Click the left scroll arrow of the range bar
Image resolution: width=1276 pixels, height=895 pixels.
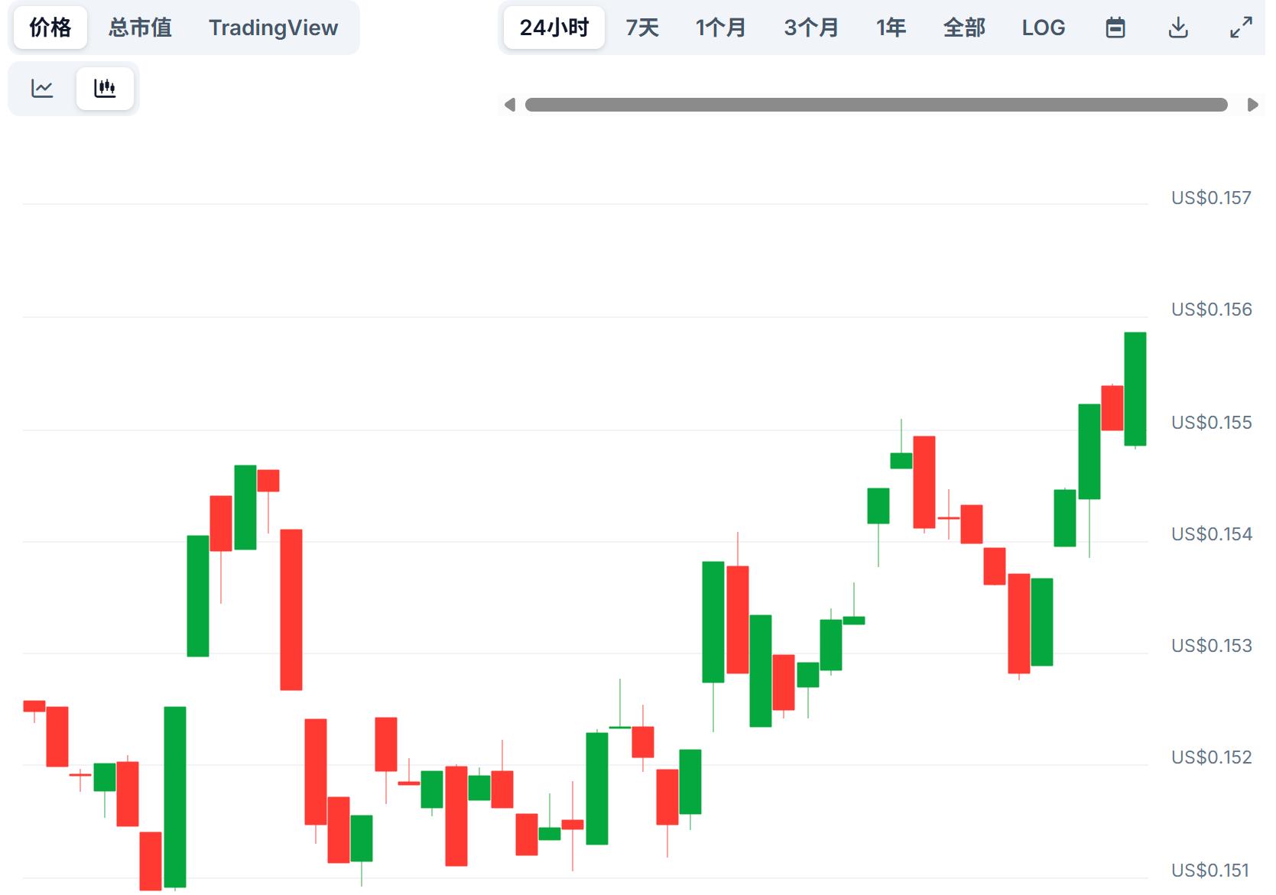click(x=510, y=105)
